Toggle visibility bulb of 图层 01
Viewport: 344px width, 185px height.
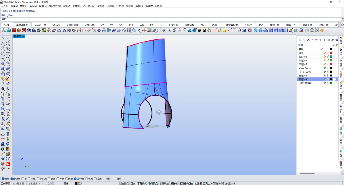[x=325, y=57]
